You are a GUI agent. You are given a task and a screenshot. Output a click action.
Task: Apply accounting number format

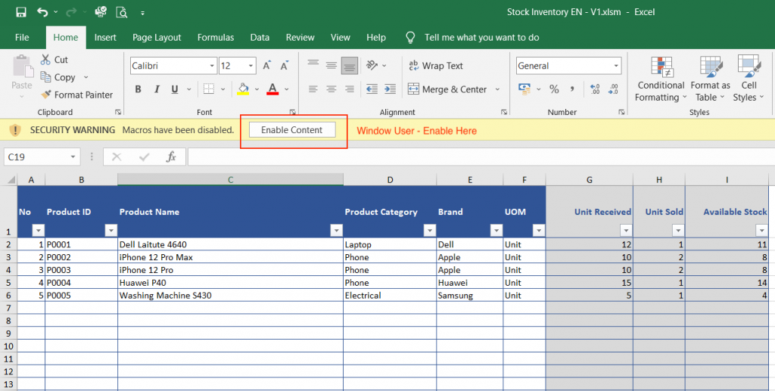524,89
